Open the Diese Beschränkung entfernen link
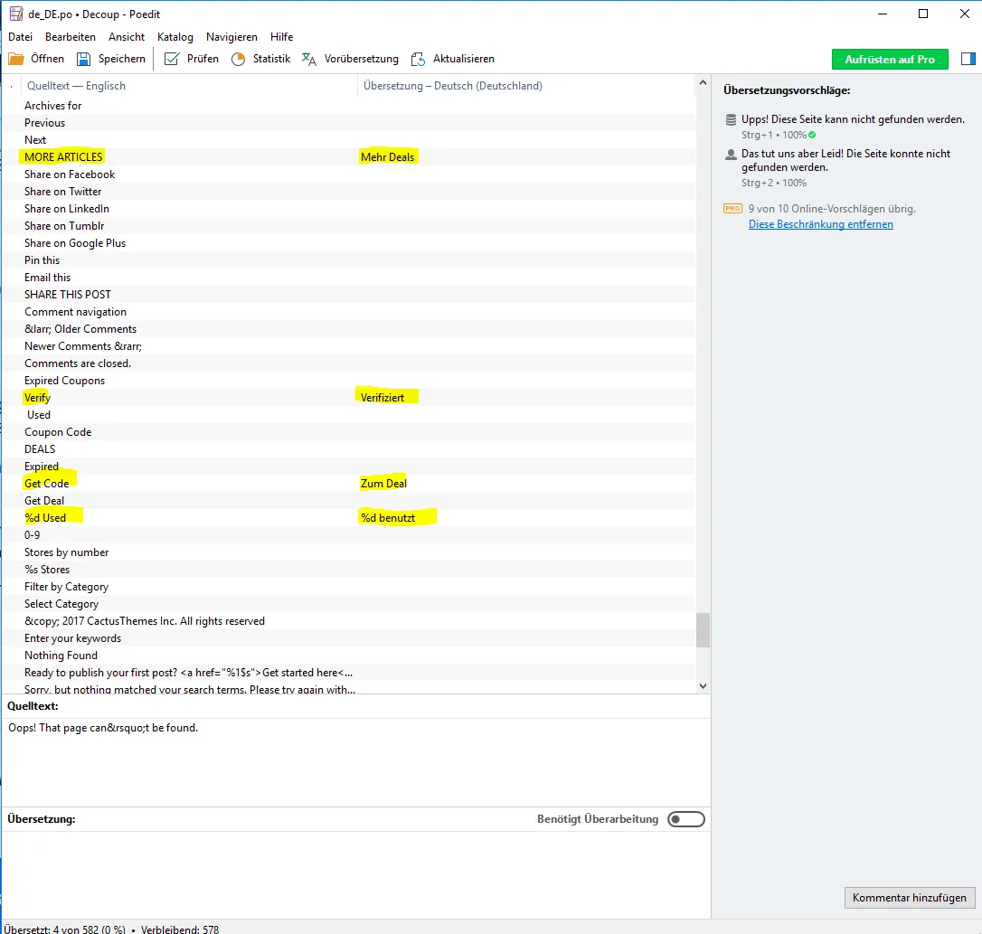 coord(820,224)
